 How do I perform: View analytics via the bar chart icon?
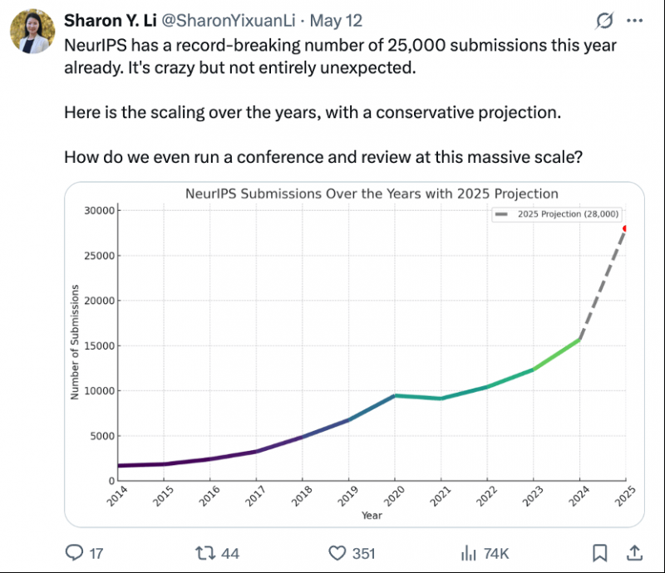(x=469, y=553)
